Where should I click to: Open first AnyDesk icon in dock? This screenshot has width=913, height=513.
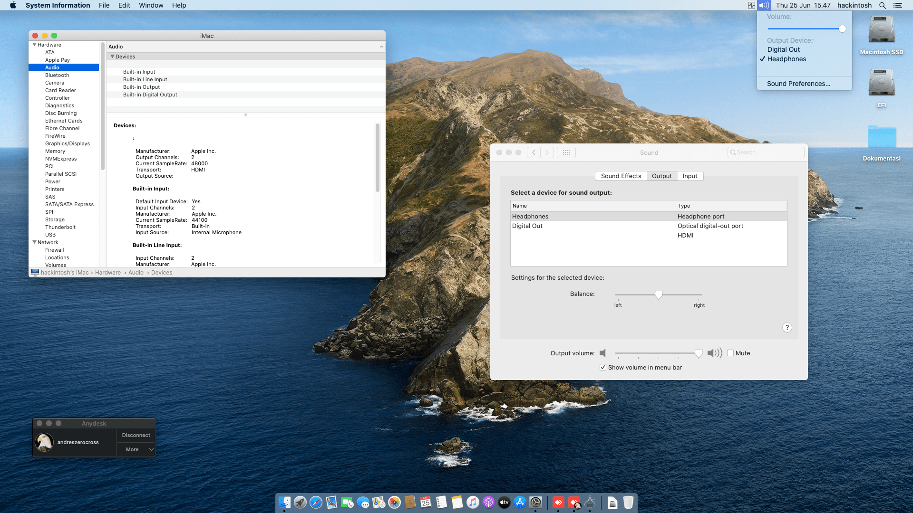pos(558,502)
